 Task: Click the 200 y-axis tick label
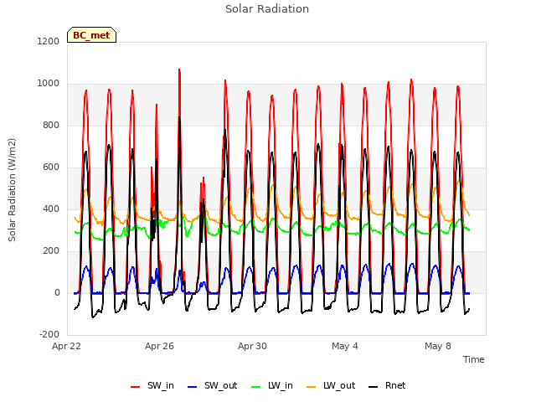coord(51,251)
